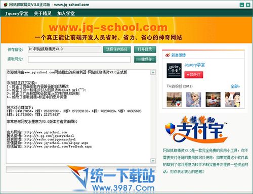Viewport: 253px width, 194px height.
Task: Click the www.jq-school.com orange banner
Action: pyautogui.click(x=126, y=30)
